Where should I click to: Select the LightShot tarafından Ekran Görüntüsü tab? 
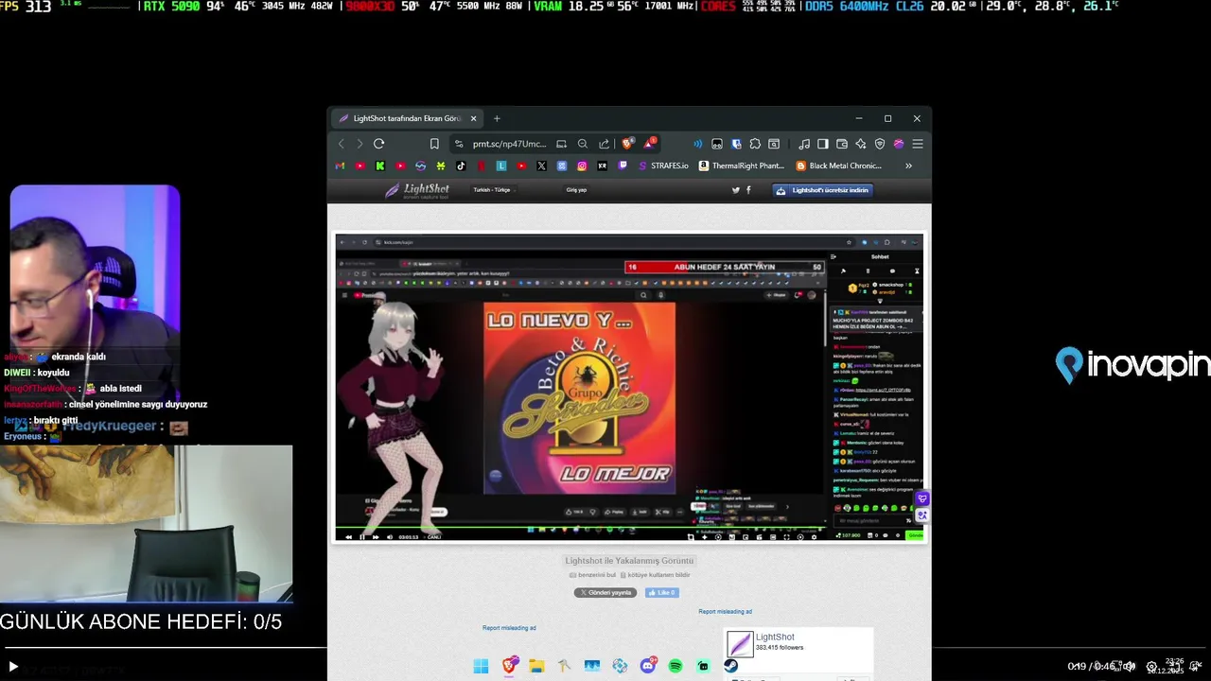[x=407, y=118]
